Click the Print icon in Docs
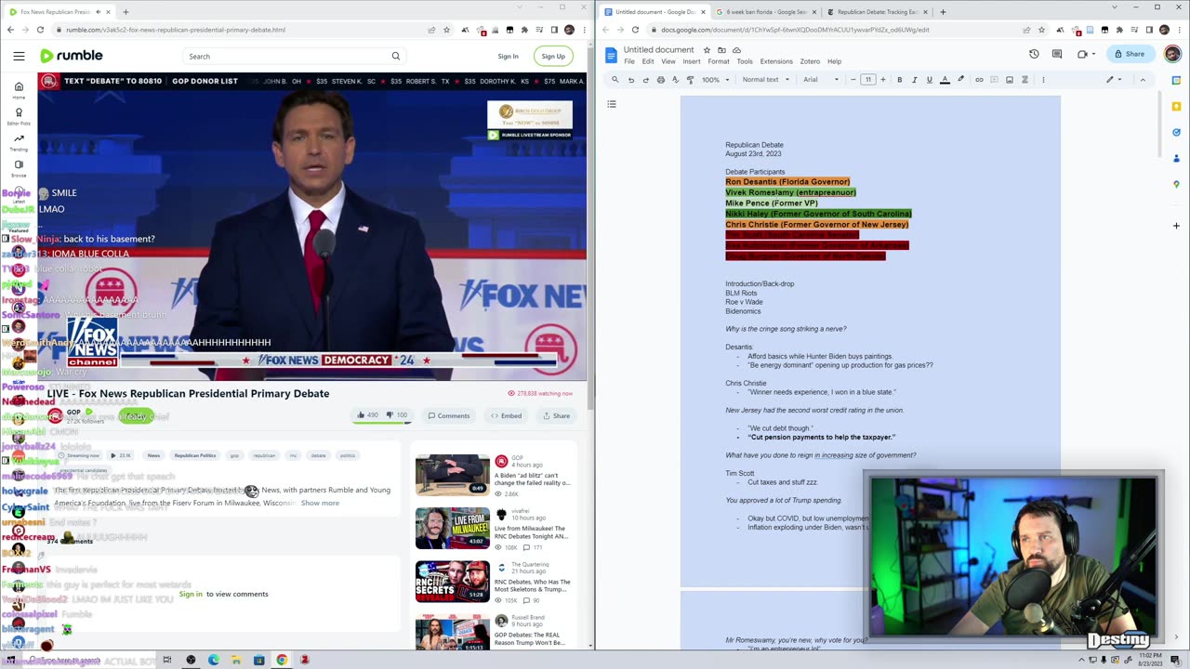The width and height of the screenshot is (1190, 669). pos(660,80)
